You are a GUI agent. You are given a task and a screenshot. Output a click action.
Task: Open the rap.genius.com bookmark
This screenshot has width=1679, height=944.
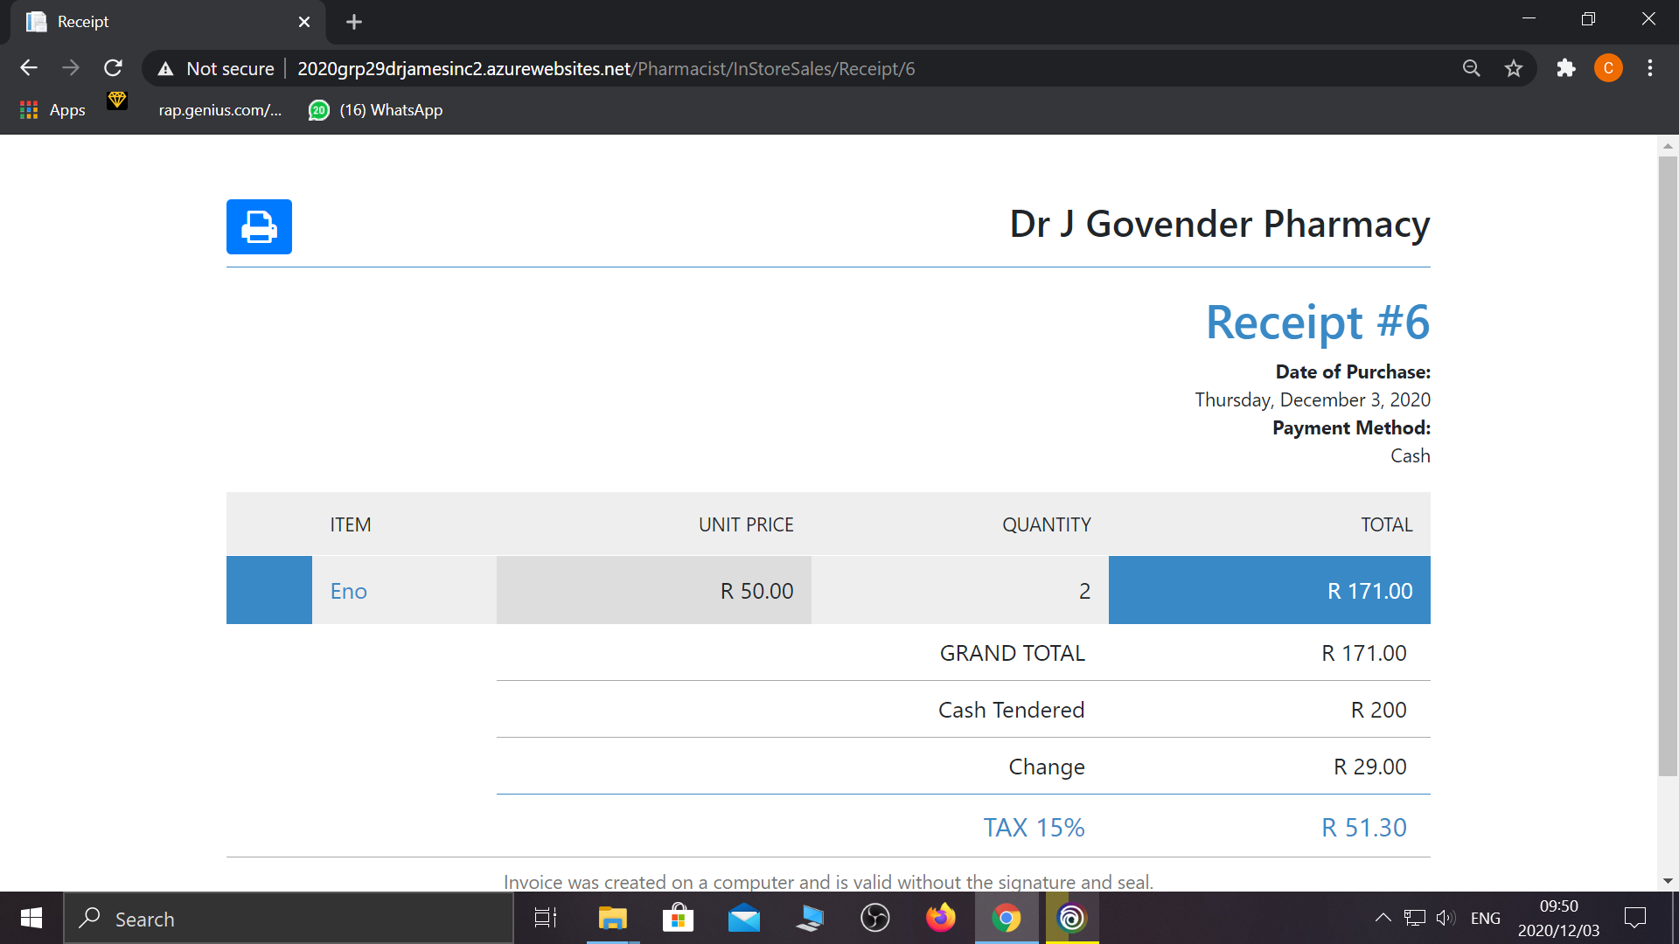[x=219, y=110]
